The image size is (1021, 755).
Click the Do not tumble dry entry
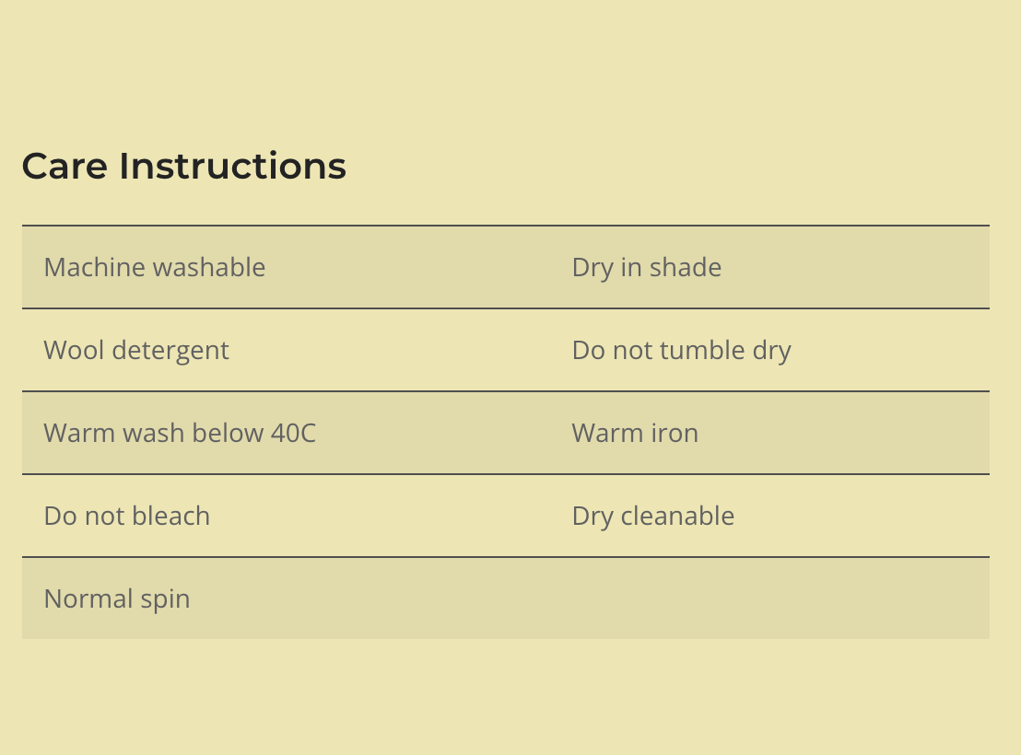click(x=681, y=351)
